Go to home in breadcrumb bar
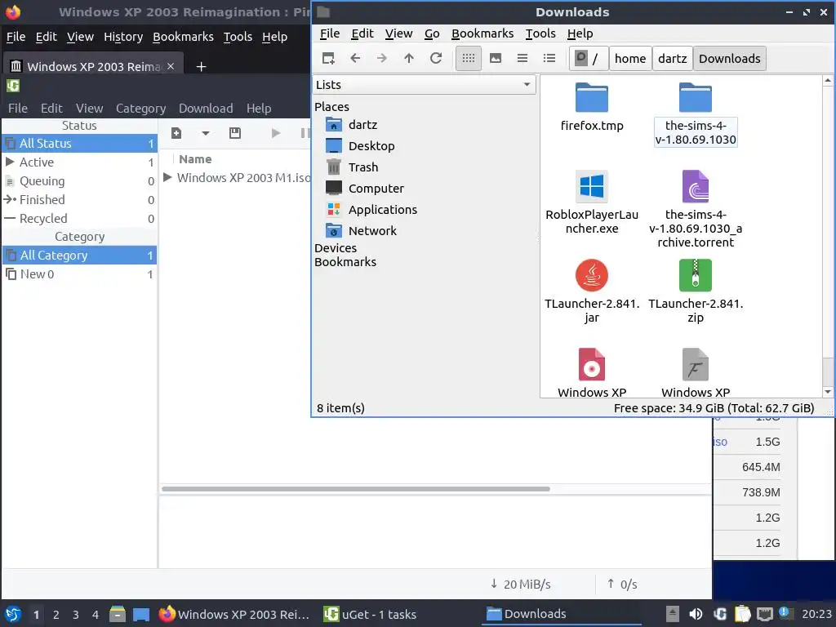Viewport: 836px width, 627px height. click(630, 58)
